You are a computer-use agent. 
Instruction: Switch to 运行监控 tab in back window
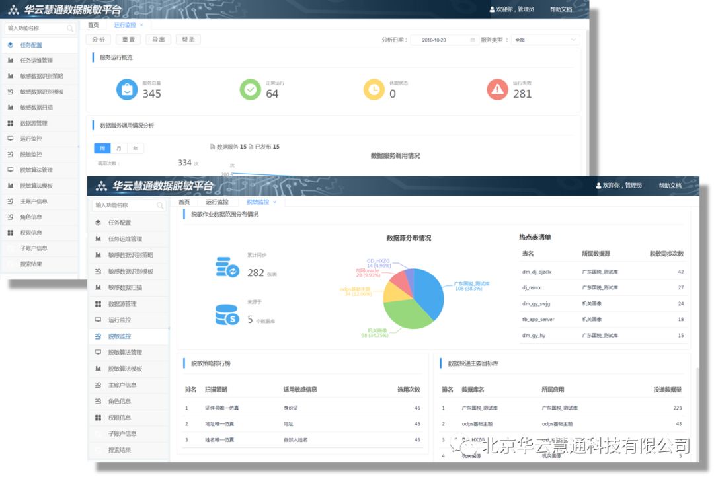[125, 25]
